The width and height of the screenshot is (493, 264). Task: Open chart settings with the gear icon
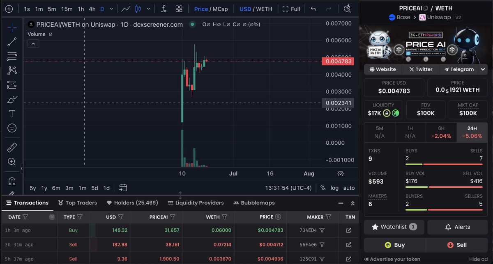(x=341, y=173)
